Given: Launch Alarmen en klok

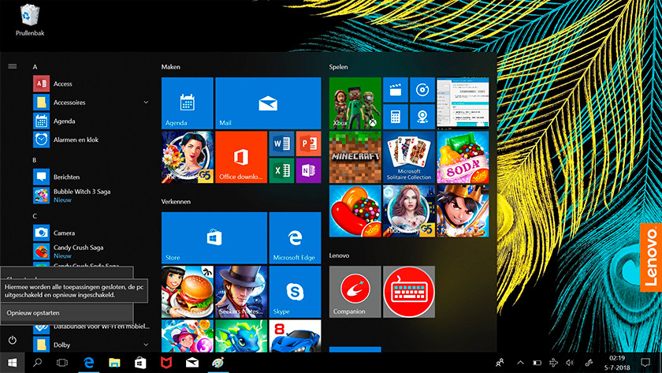Looking at the screenshot, I should coord(91,140).
